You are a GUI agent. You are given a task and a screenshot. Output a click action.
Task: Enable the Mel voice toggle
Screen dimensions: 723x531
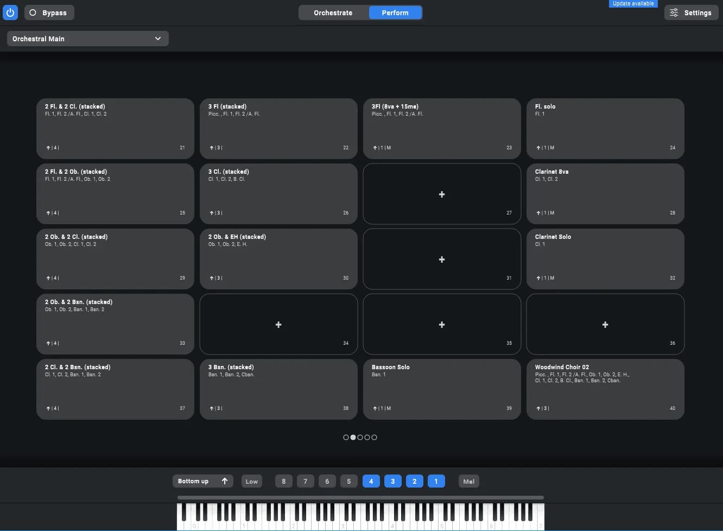pyautogui.click(x=468, y=481)
